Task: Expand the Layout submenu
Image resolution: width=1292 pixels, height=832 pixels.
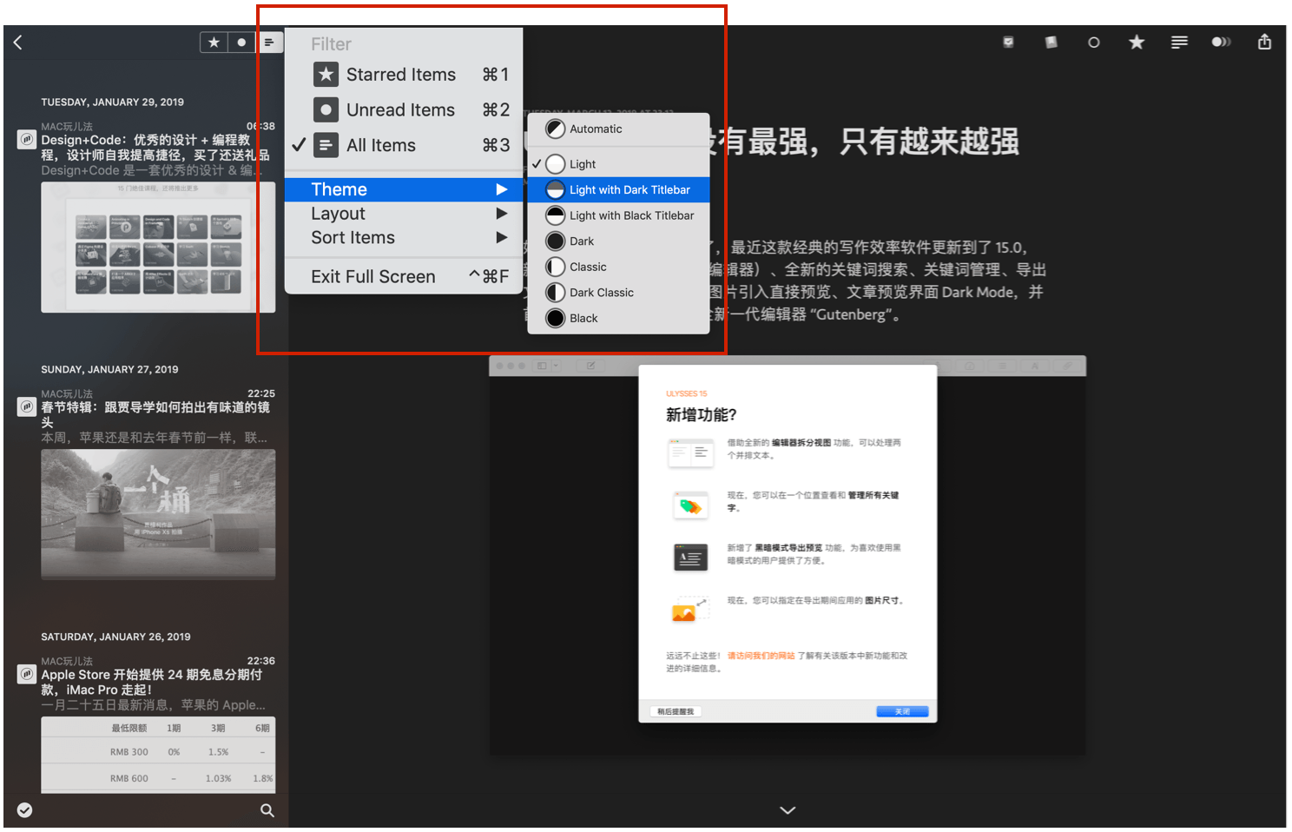Action: (x=404, y=214)
